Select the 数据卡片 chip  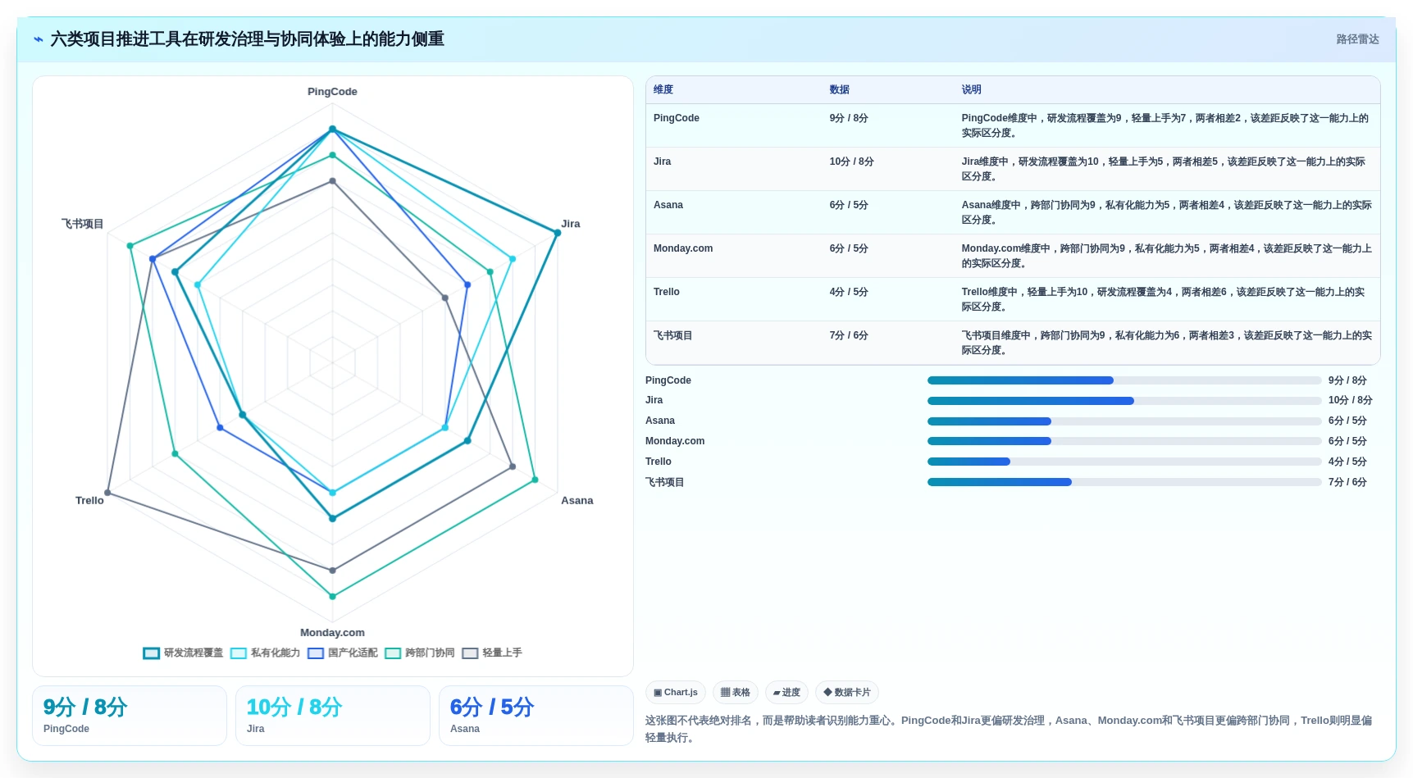[847, 693]
